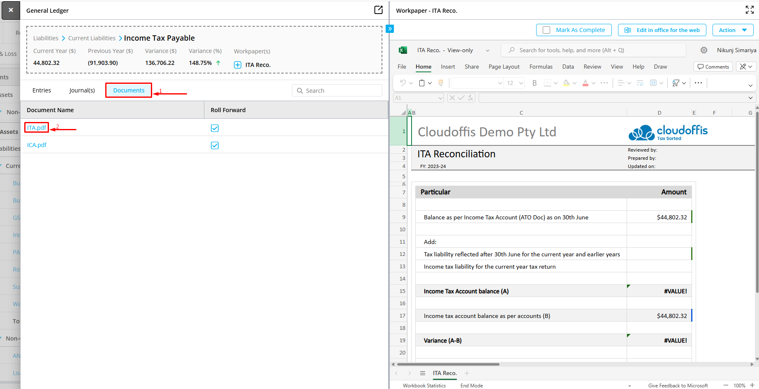The image size is (759, 389).
Task: Click the text alignment icon
Action: (x=621, y=83)
